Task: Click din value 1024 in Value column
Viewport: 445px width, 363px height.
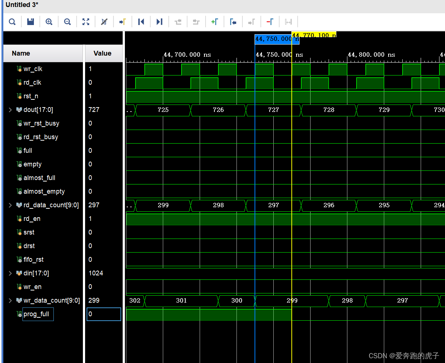Action: [x=96, y=273]
